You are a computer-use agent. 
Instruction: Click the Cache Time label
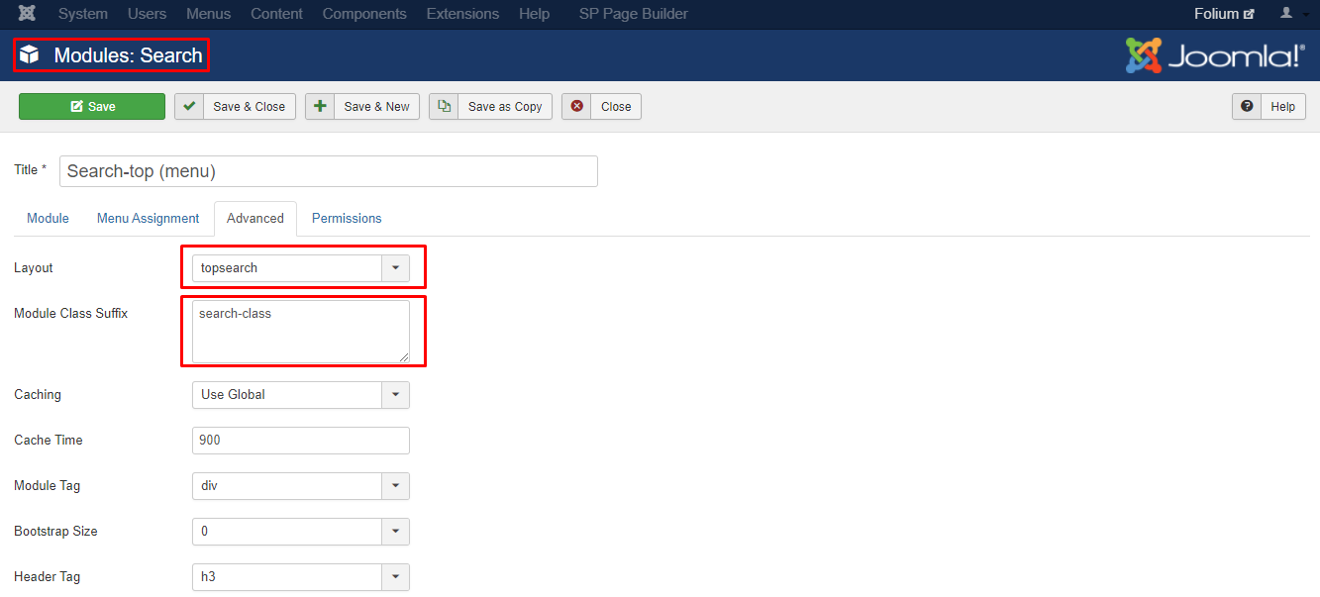(x=49, y=441)
